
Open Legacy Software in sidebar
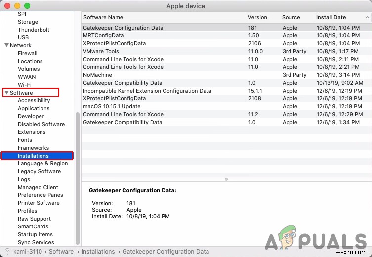pyautogui.click(x=39, y=171)
